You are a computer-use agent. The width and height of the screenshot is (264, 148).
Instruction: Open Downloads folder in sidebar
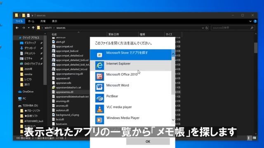coord(30,48)
